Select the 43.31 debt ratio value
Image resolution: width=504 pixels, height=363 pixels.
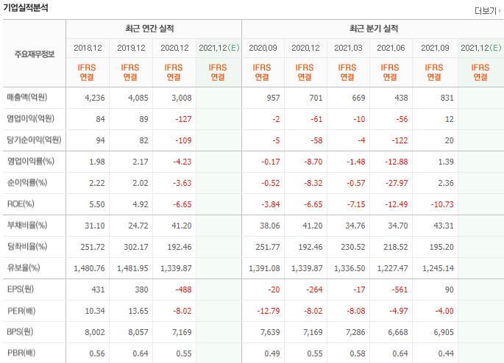(444, 226)
